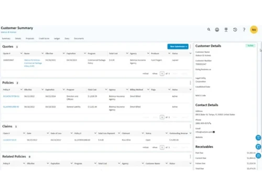
Task: Open the claim number link in Claims
Action: (x=10, y=140)
